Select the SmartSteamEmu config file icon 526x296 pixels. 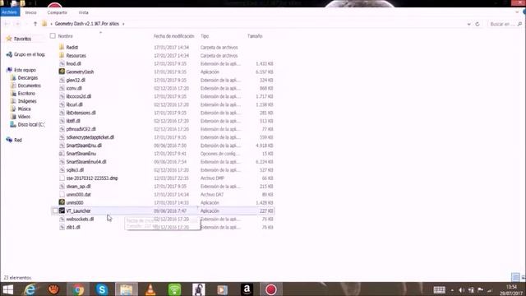62,154
